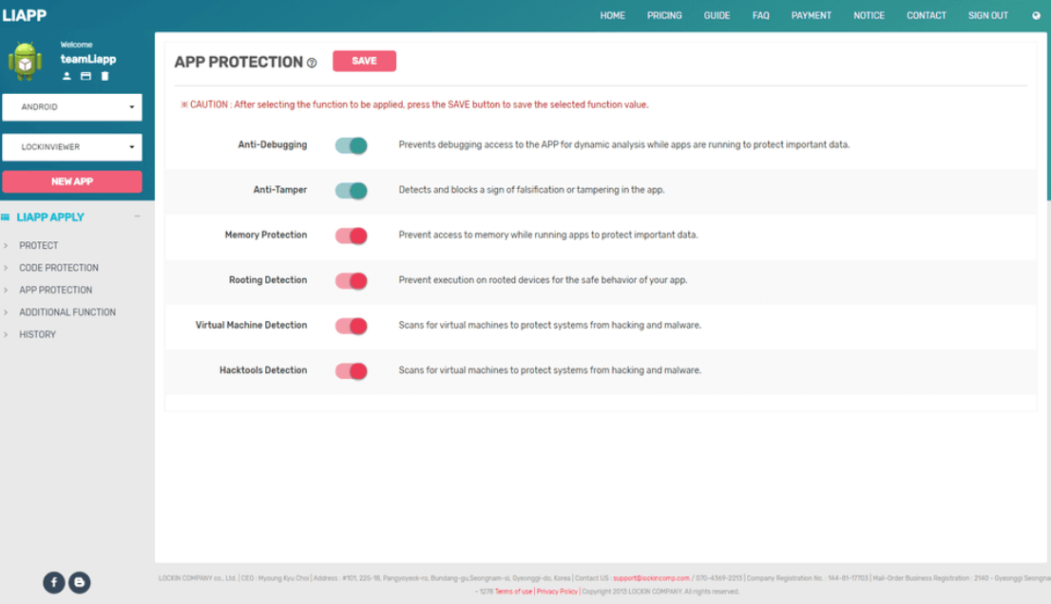The image size is (1051, 604).
Task: Open the Privacy Policy footer link
Action: click(x=557, y=592)
